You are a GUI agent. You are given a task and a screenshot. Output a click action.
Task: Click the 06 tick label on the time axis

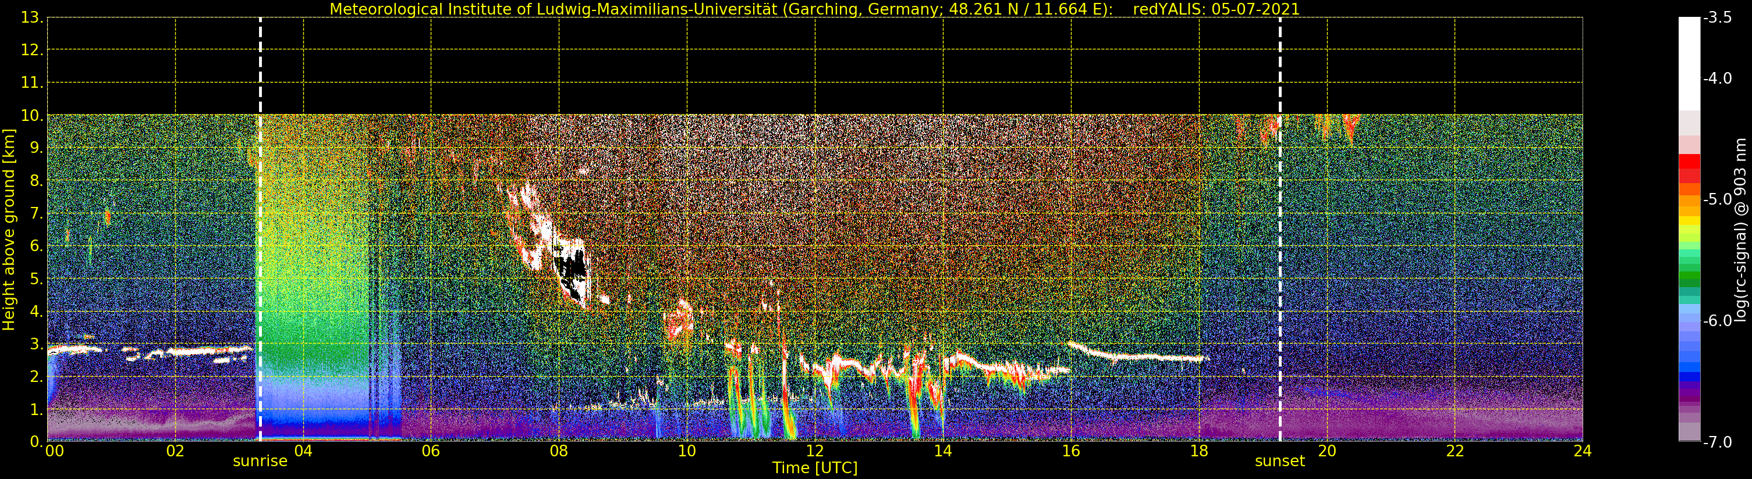[431, 451]
